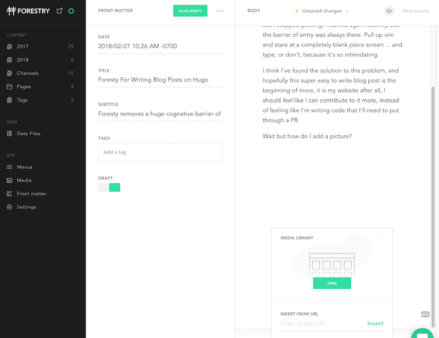Click 'Wait but how do I add a picture?' line

[x=307, y=136]
